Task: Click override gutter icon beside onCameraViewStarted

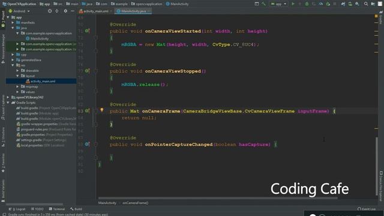Action: click(87, 31)
